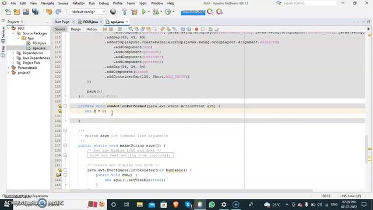Minimize the Projects panel
This screenshot has width=373, height=210.
coord(47,22)
